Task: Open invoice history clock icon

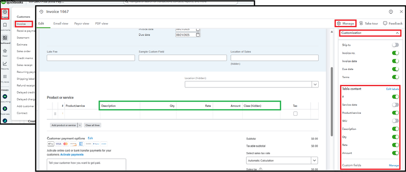Action: [x=41, y=12]
